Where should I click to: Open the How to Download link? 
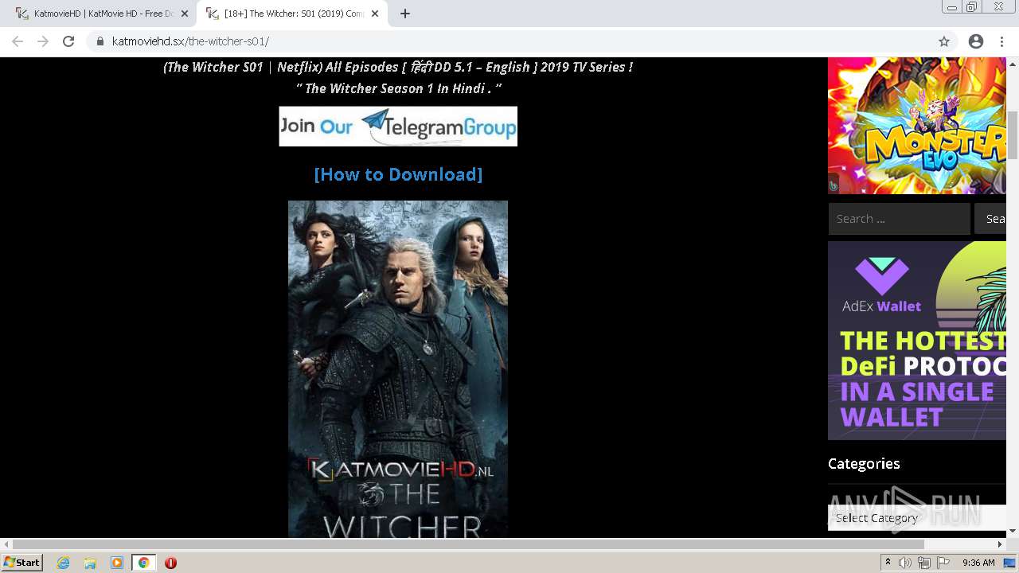click(x=398, y=174)
